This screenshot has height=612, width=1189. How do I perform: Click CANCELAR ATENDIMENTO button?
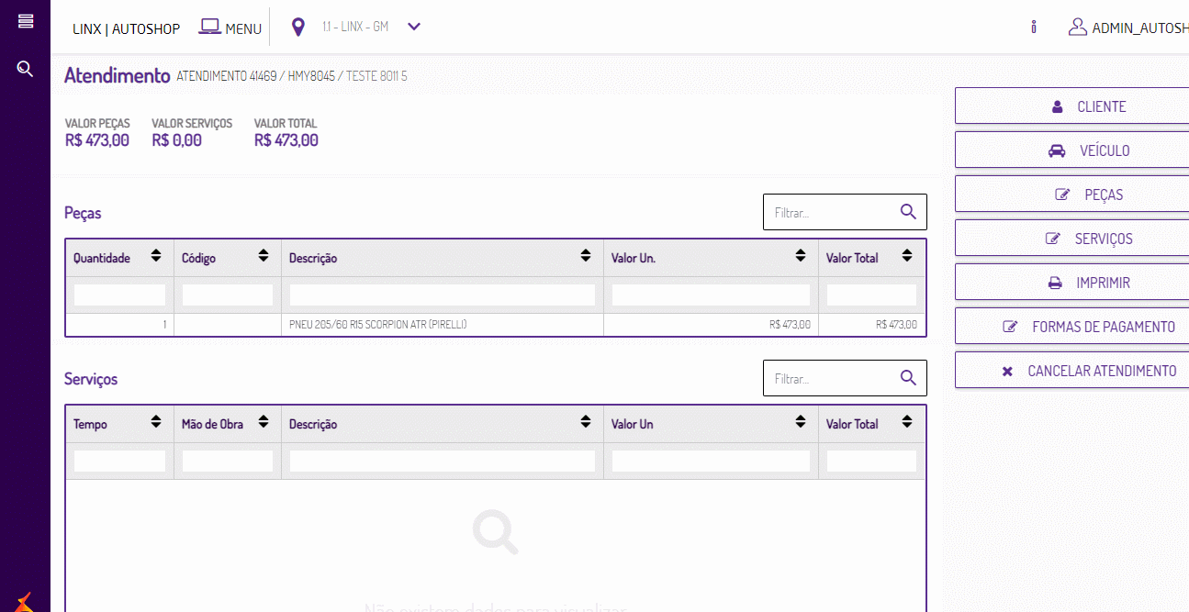click(x=1072, y=371)
